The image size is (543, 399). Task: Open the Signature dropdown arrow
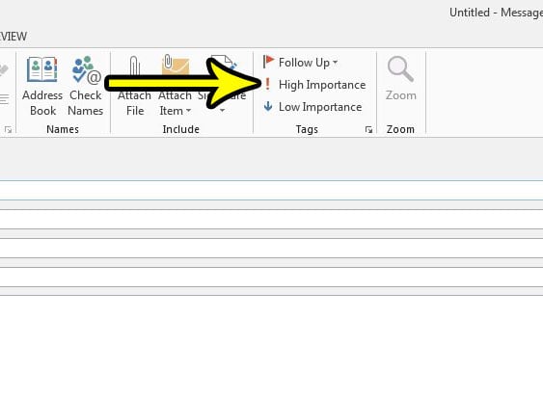click(222, 111)
